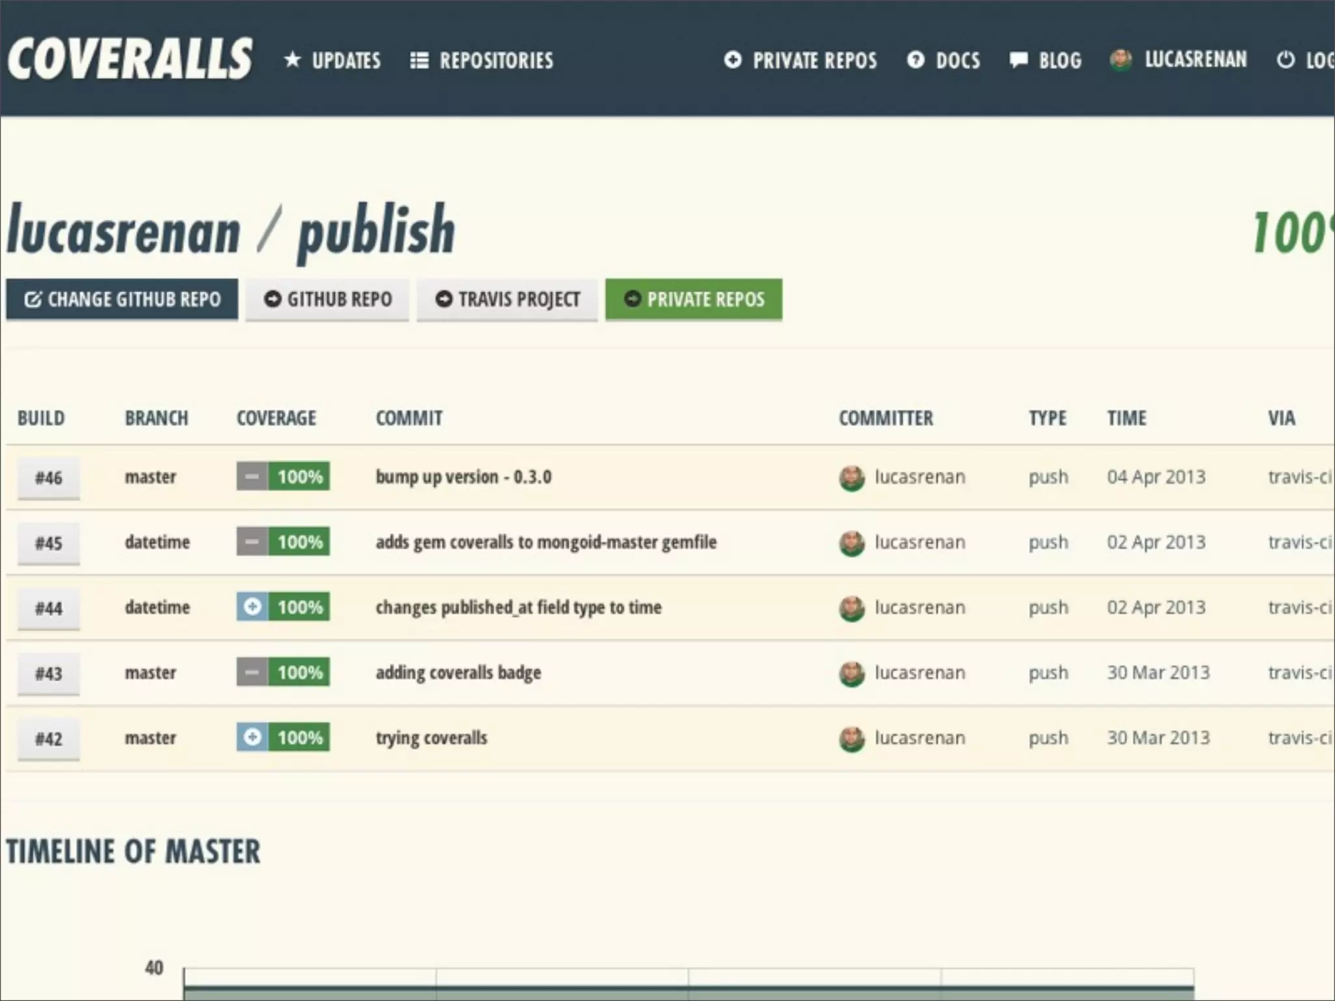Open commit 'adding coveralls badge'
The width and height of the screenshot is (1335, 1001).
[x=458, y=673]
